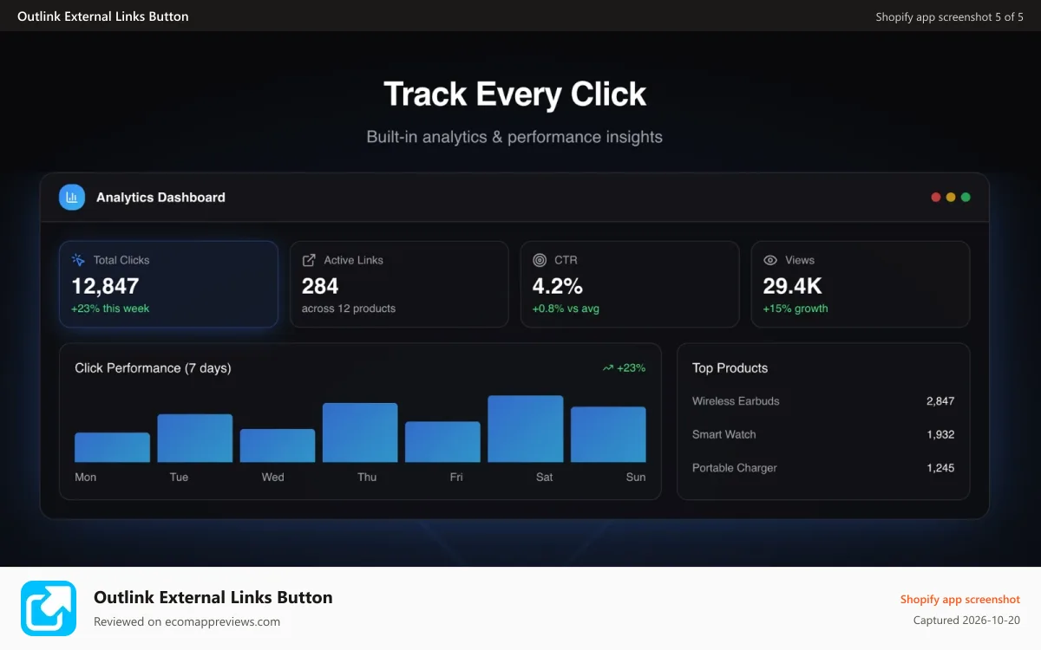Click the Wed axis label
Screen dimensions: 1041x650
[272, 478]
